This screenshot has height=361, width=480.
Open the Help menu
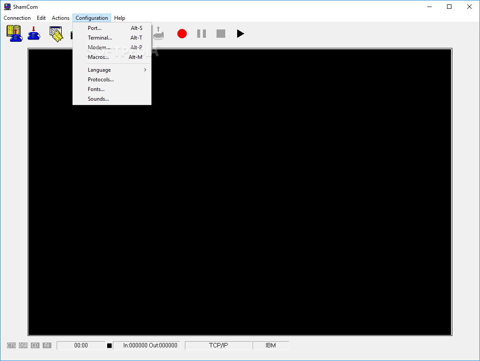119,18
